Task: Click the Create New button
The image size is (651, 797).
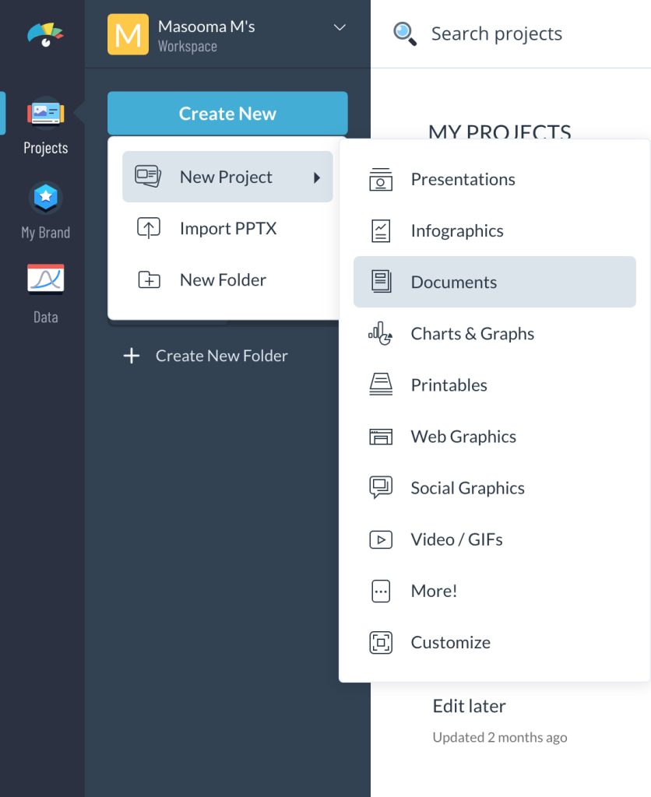Action: pos(227,113)
